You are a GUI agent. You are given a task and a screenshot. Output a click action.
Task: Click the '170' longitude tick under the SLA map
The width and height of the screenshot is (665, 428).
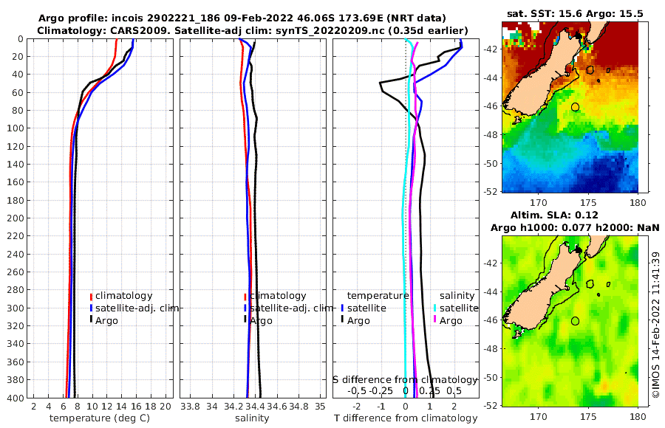(539, 416)
